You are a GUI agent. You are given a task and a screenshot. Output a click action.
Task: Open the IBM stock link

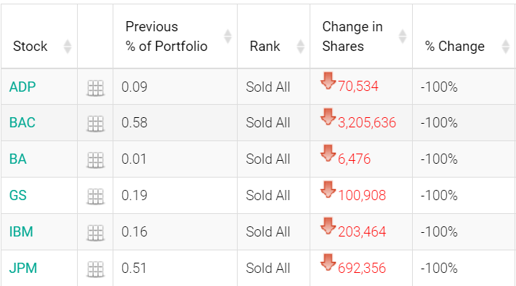tap(21, 231)
